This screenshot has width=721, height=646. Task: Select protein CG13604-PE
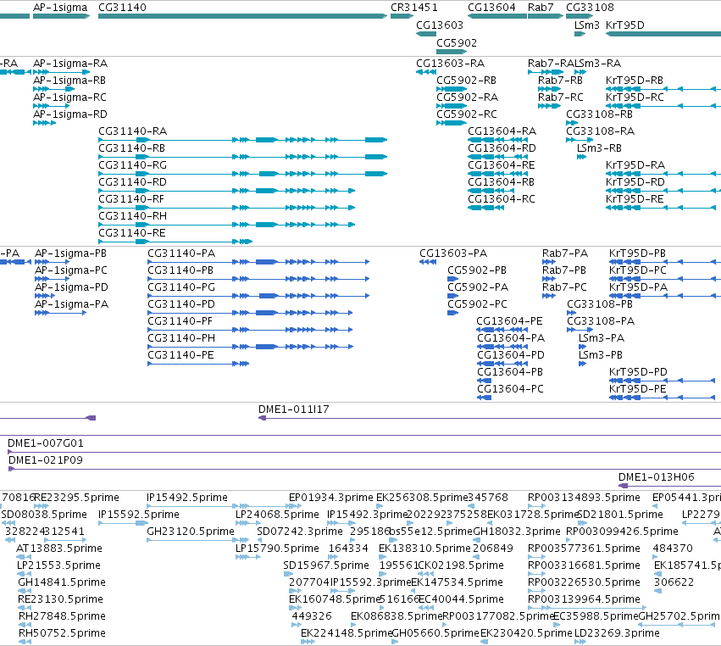pyautogui.click(x=502, y=330)
